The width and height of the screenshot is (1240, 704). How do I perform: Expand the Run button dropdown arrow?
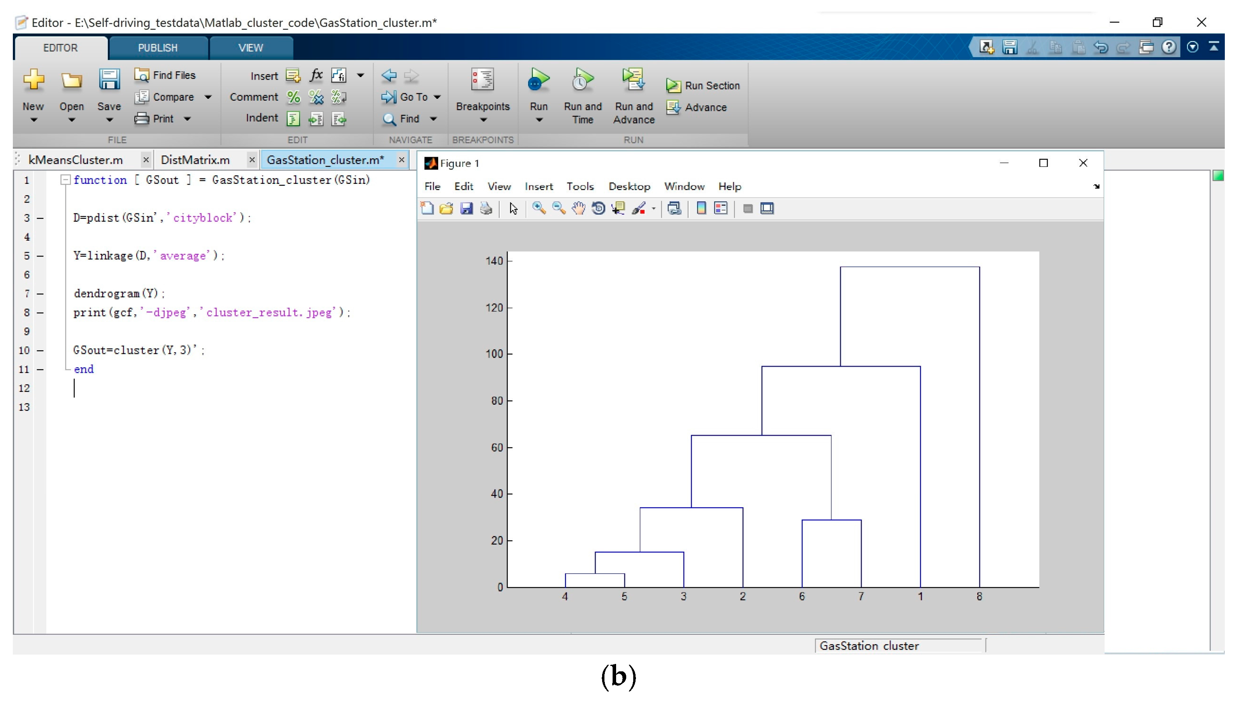539,120
